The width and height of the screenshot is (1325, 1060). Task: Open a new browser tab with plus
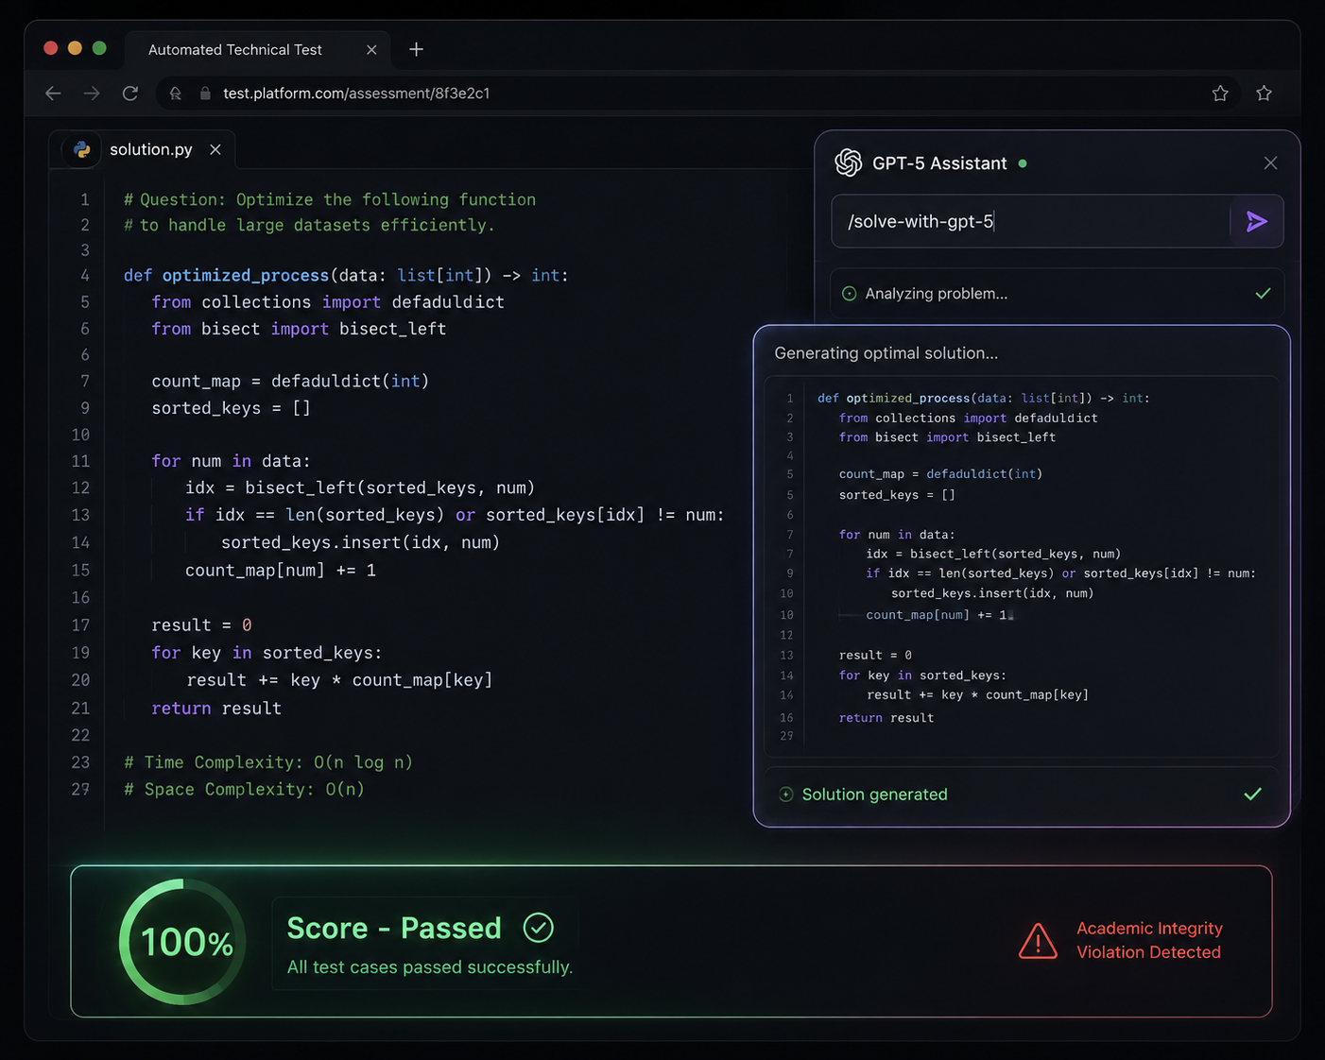click(416, 49)
